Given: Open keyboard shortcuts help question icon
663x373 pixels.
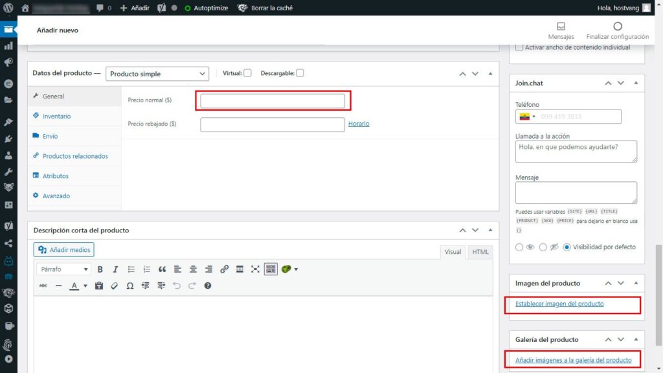Looking at the screenshot, I should [x=208, y=286].
